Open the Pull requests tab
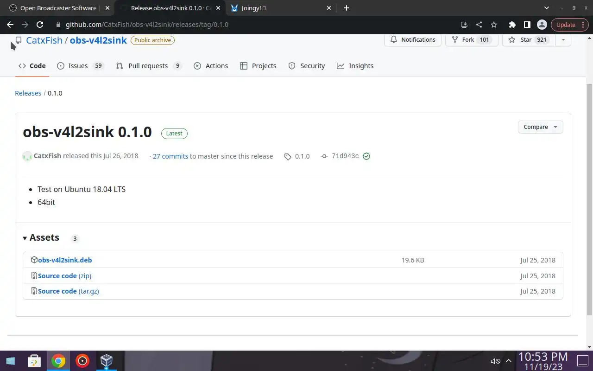This screenshot has height=371, width=593. point(149,66)
